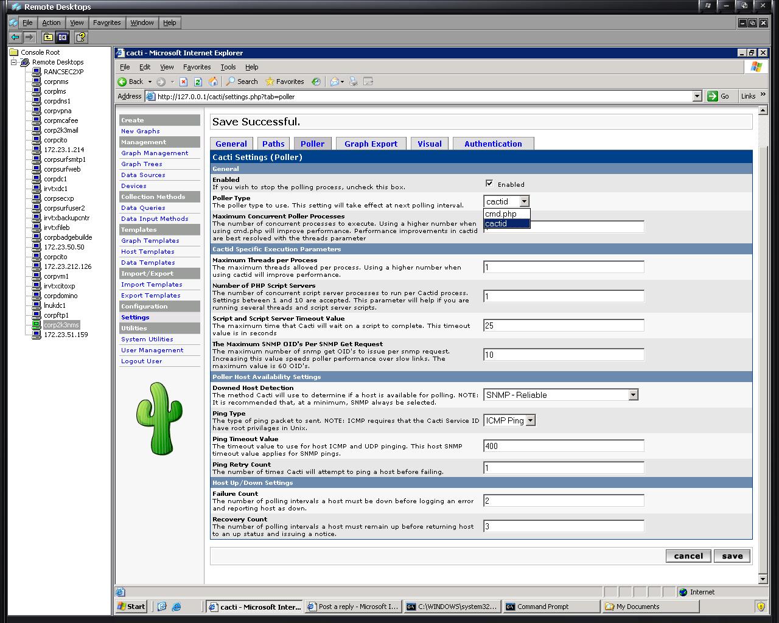Open MMC Favorites menu
Screen dimensions: 779x623
107,23
